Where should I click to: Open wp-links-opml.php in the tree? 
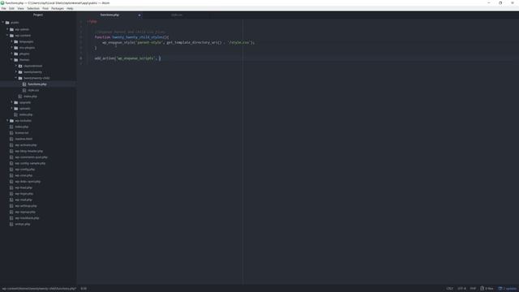pos(28,182)
